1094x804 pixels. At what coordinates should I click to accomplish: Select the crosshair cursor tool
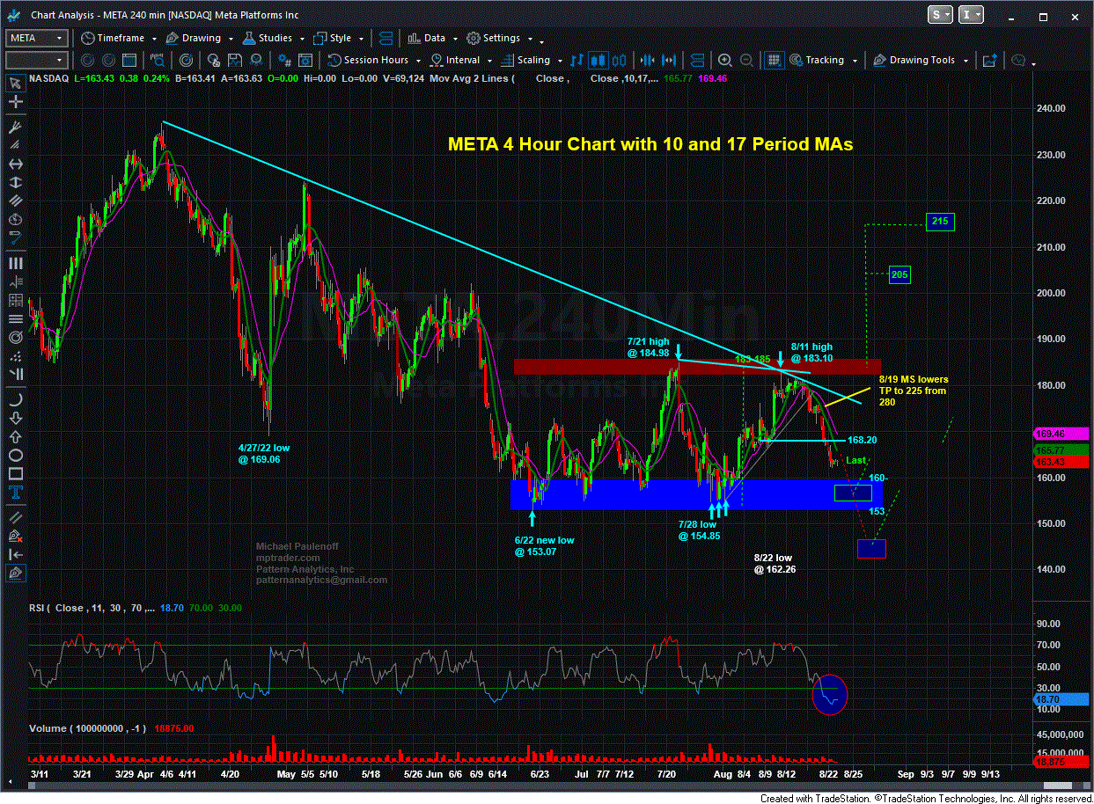tap(15, 102)
